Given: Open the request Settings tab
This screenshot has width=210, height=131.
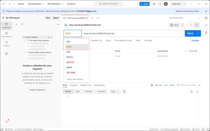Looking at the screenshot, I should (x=148, y=41).
